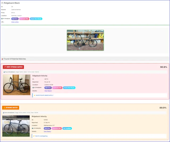
Task: Click the location 'Walthamstow, E17'
Action: tap(49, 125)
